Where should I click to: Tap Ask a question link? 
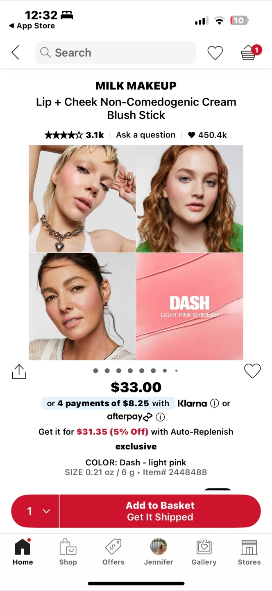145,135
